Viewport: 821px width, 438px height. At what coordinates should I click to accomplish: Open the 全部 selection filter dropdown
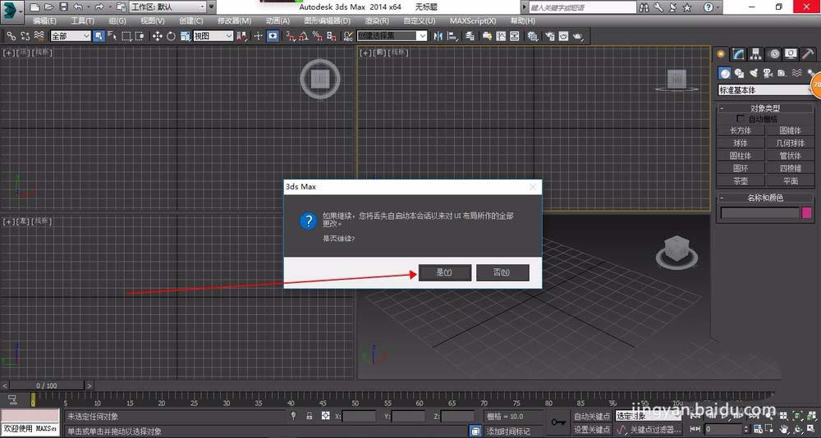(71, 36)
